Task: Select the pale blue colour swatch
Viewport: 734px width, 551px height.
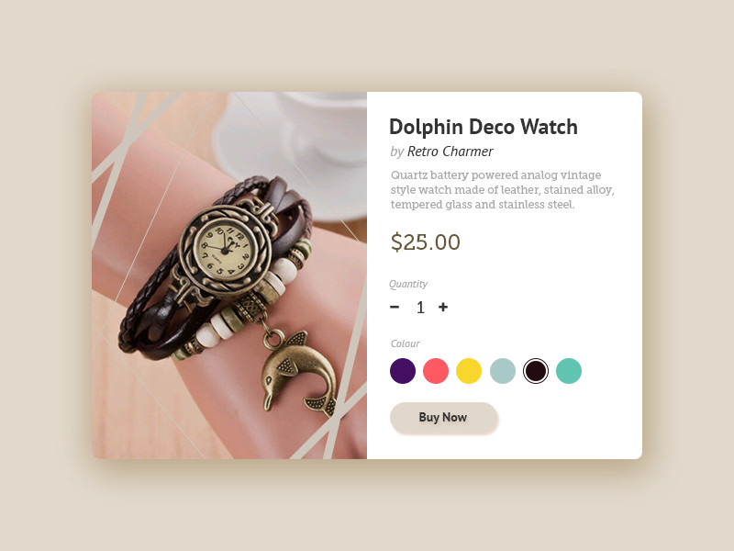Action: coord(502,371)
